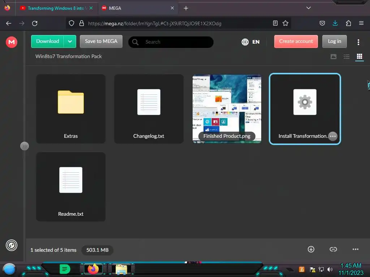
Task: Close the YouTube tab
Action: [91, 8]
